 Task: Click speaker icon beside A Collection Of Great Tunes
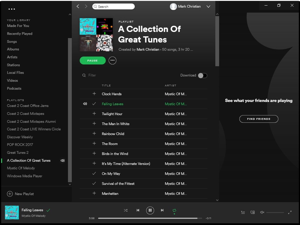pos(63,161)
